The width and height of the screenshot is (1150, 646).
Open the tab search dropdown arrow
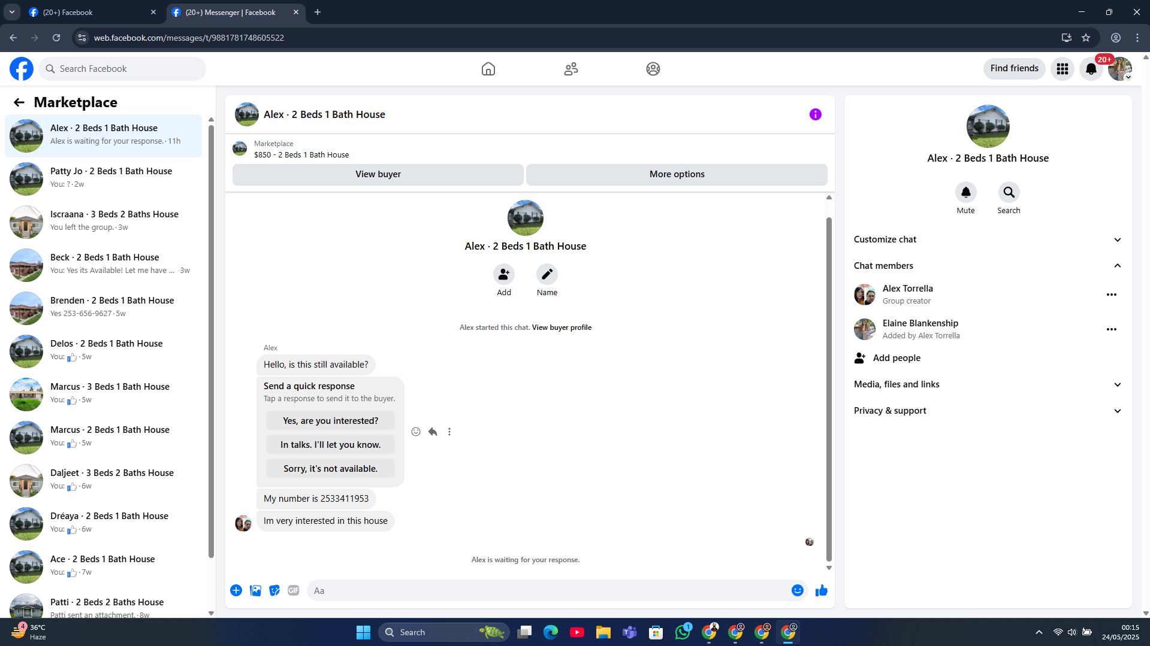click(11, 12)
